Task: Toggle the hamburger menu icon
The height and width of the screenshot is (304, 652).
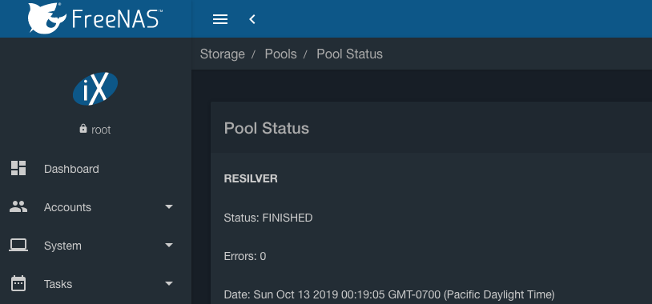Action: click(x=220, y=19)
